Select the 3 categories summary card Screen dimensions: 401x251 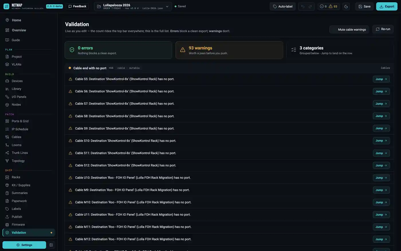coord(340,50)
